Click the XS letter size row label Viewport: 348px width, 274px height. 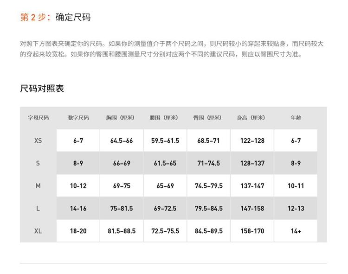(38, 140)
